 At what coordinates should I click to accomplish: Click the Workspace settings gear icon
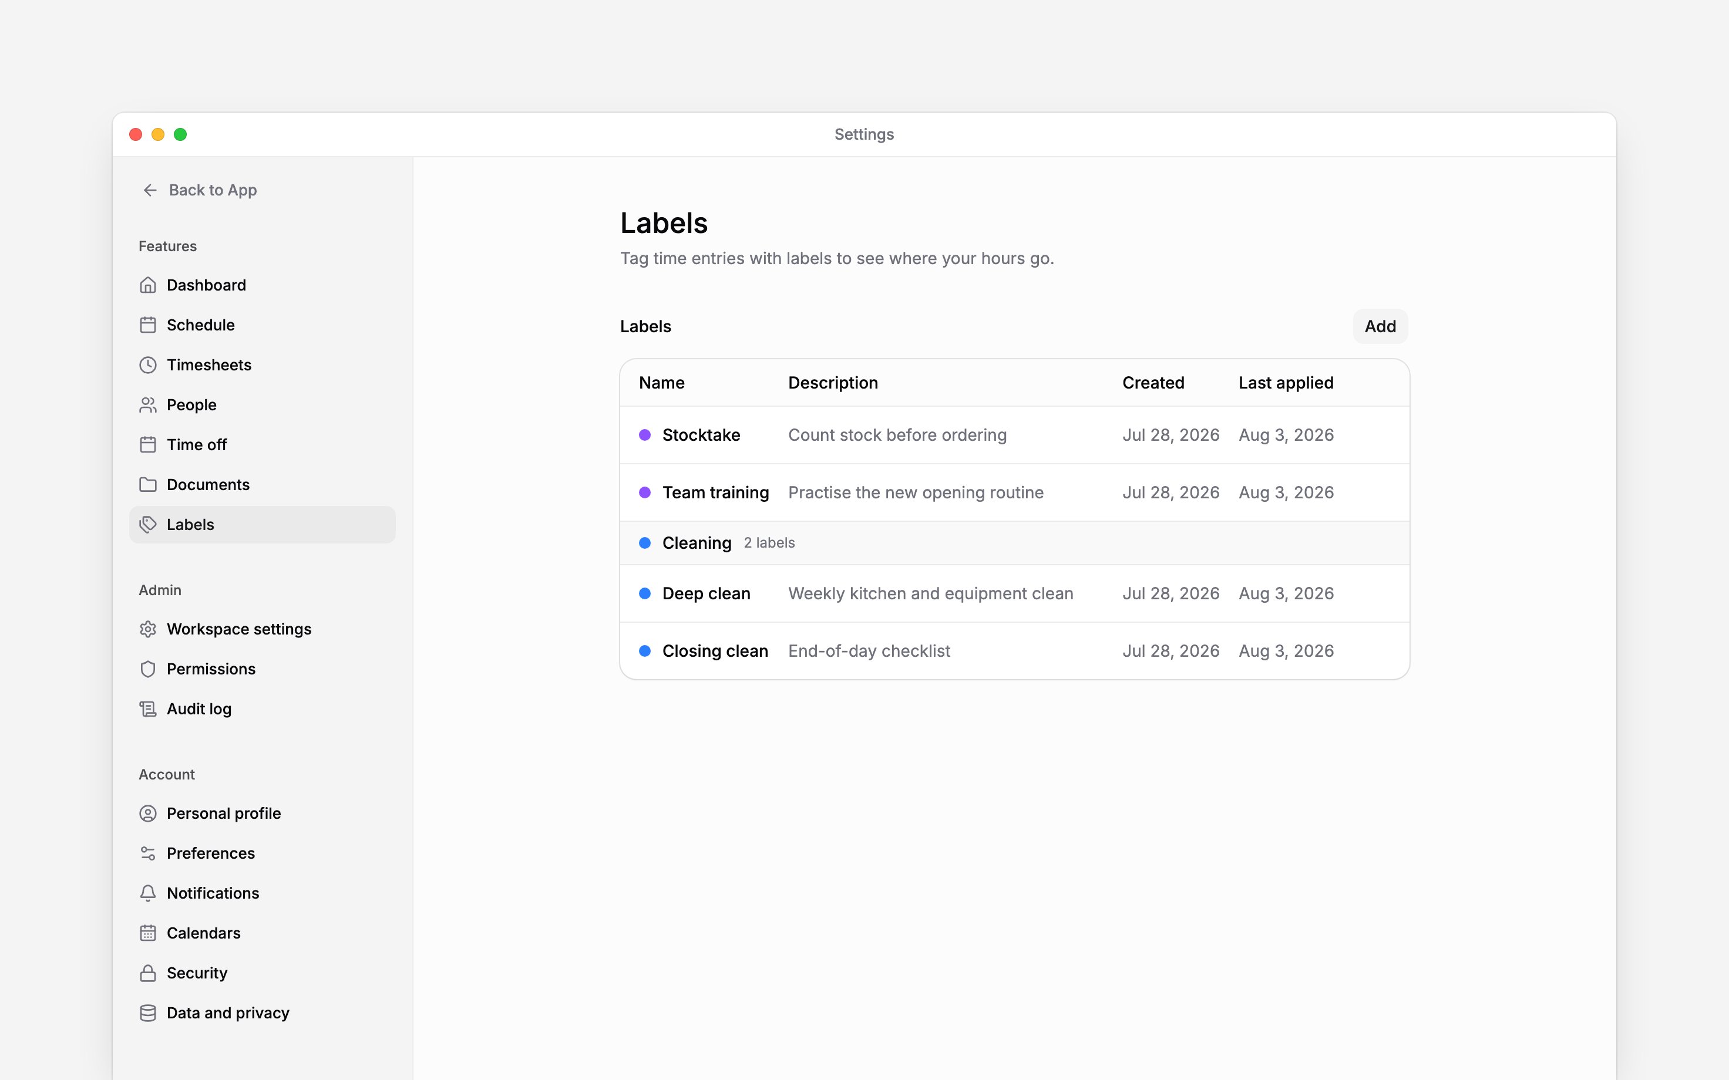click(148, 629)
